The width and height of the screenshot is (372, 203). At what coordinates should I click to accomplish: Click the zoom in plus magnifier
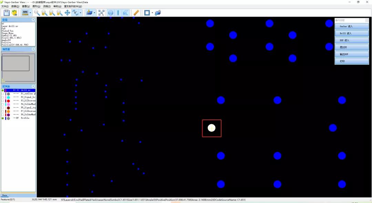pos(52,12)
